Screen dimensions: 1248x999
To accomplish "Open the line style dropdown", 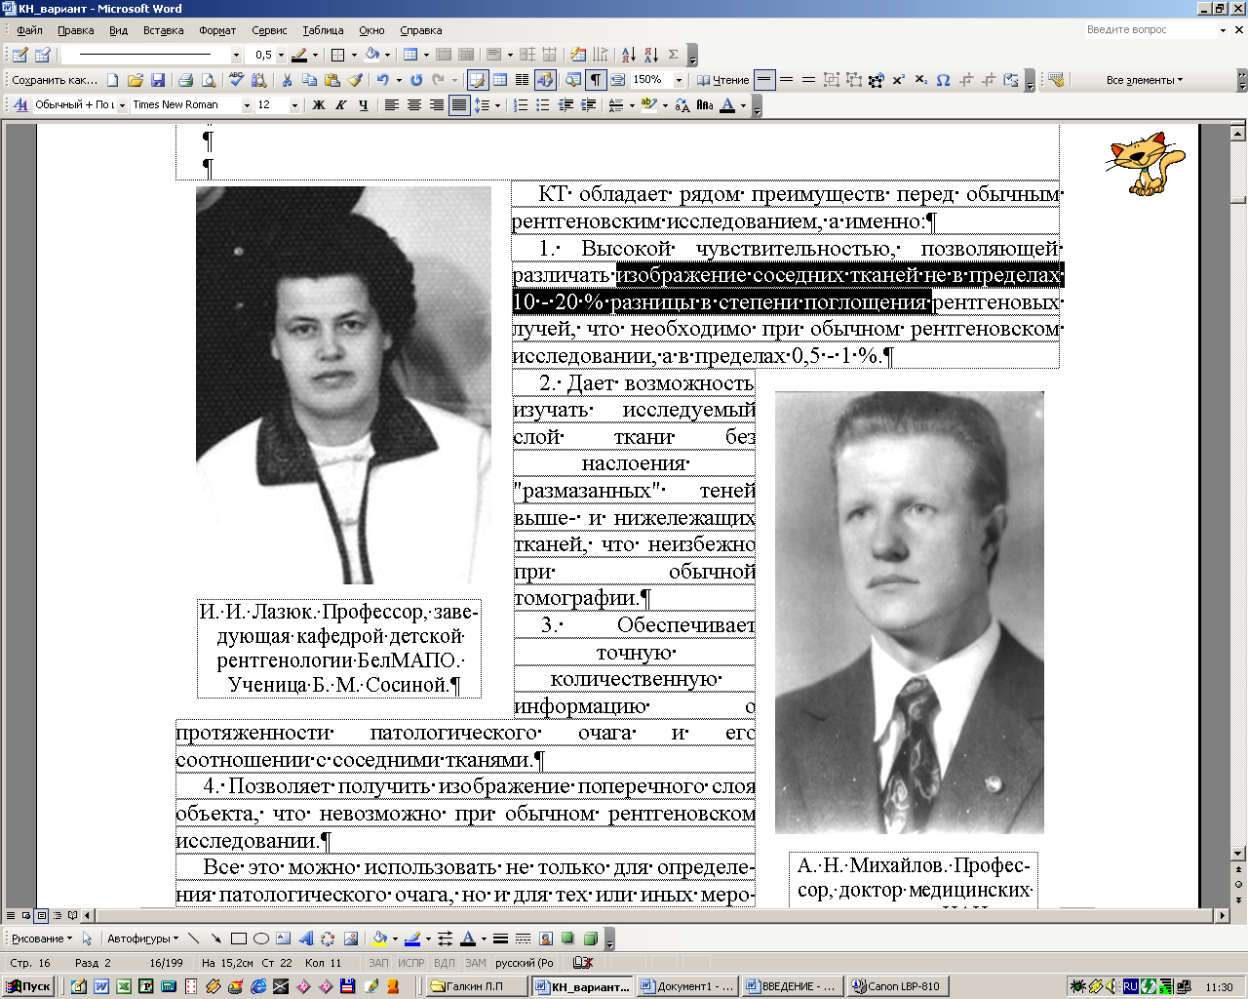I will coord(236,56).
